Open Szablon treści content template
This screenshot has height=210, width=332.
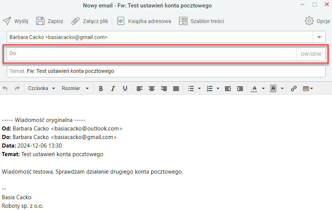point(201,21)
